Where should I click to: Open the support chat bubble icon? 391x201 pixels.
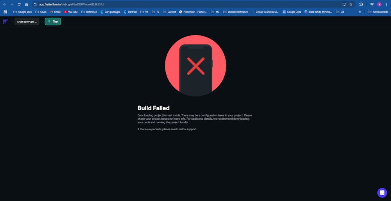382,193
